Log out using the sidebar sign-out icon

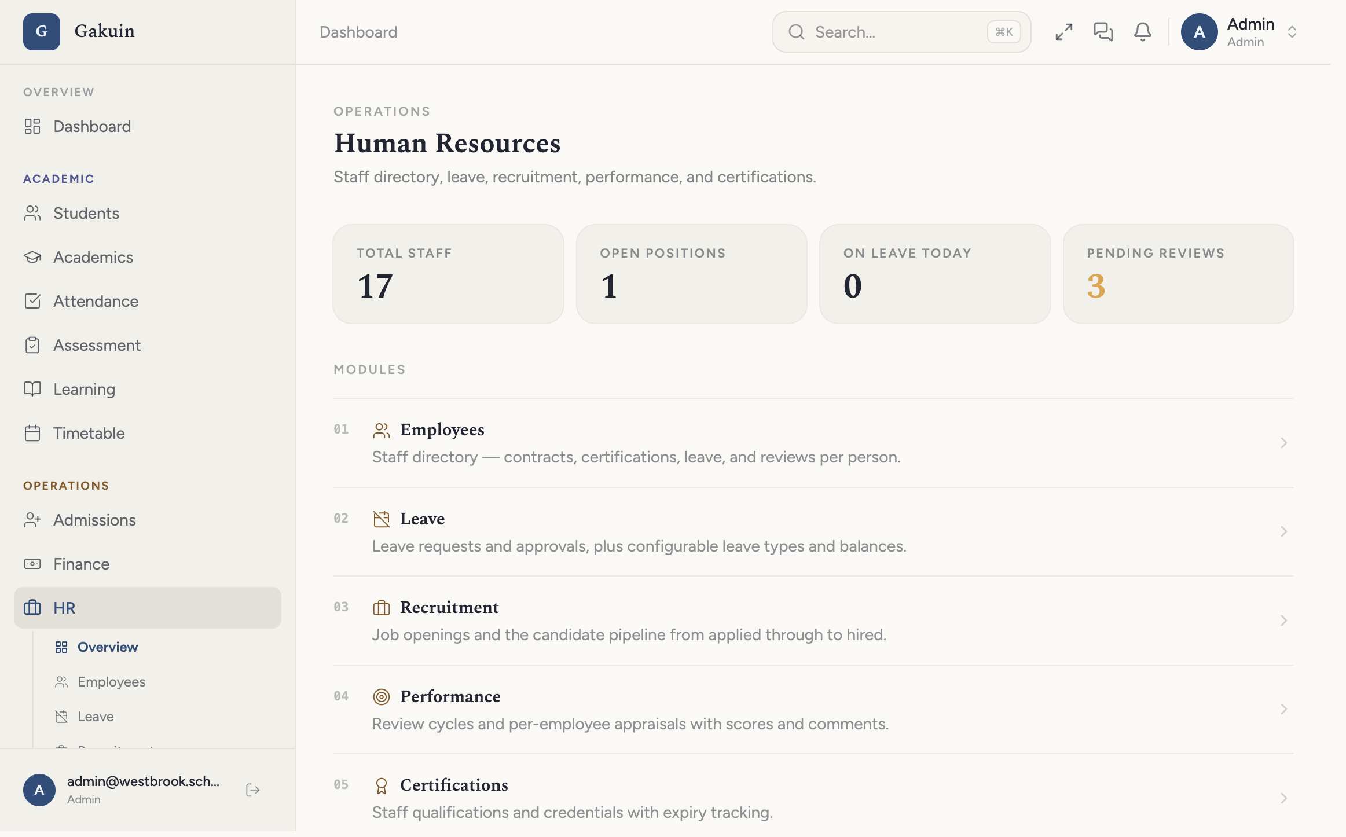tap(253, 790)
